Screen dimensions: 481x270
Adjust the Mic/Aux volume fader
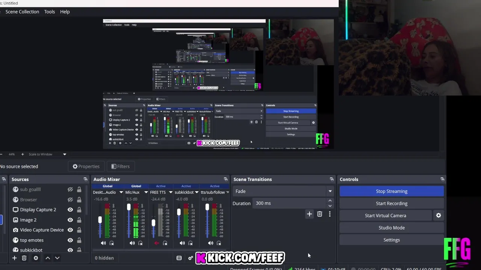tap(129, 207)
